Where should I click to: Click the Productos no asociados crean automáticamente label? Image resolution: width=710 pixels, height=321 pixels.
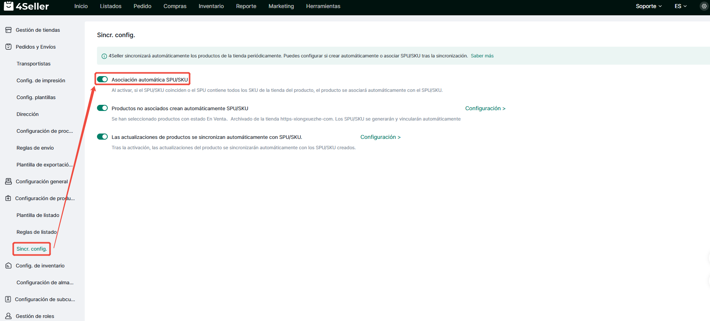[x=180, y=108]
